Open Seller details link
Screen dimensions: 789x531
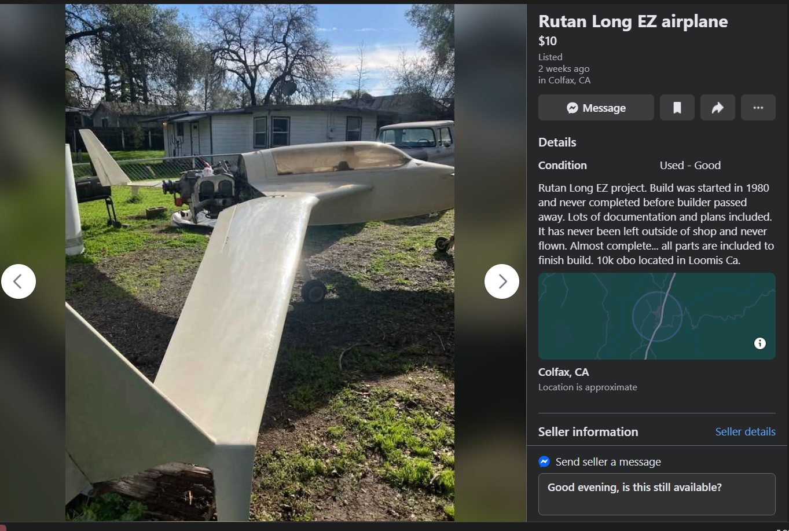[x=746, y=431]
